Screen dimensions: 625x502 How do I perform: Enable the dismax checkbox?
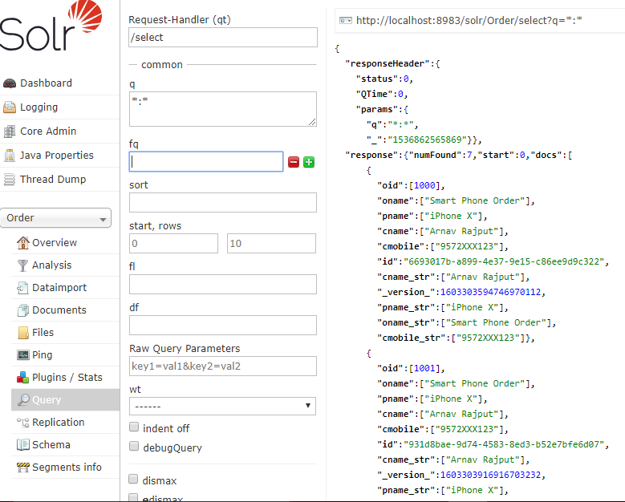pos(134,480)
